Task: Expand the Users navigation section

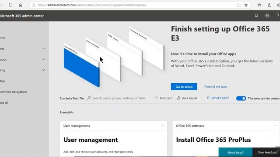Action: pyautogui.click(x=44, y=48)
